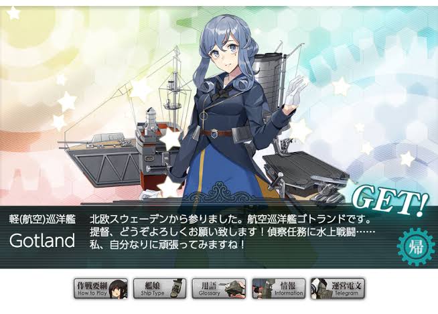Click the GET! banner text
This screenshot has width=438, height=314.
click(389, 200)
